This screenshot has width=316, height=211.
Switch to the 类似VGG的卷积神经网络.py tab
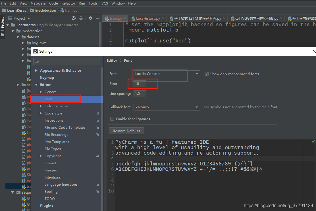(x=257, y=19)
